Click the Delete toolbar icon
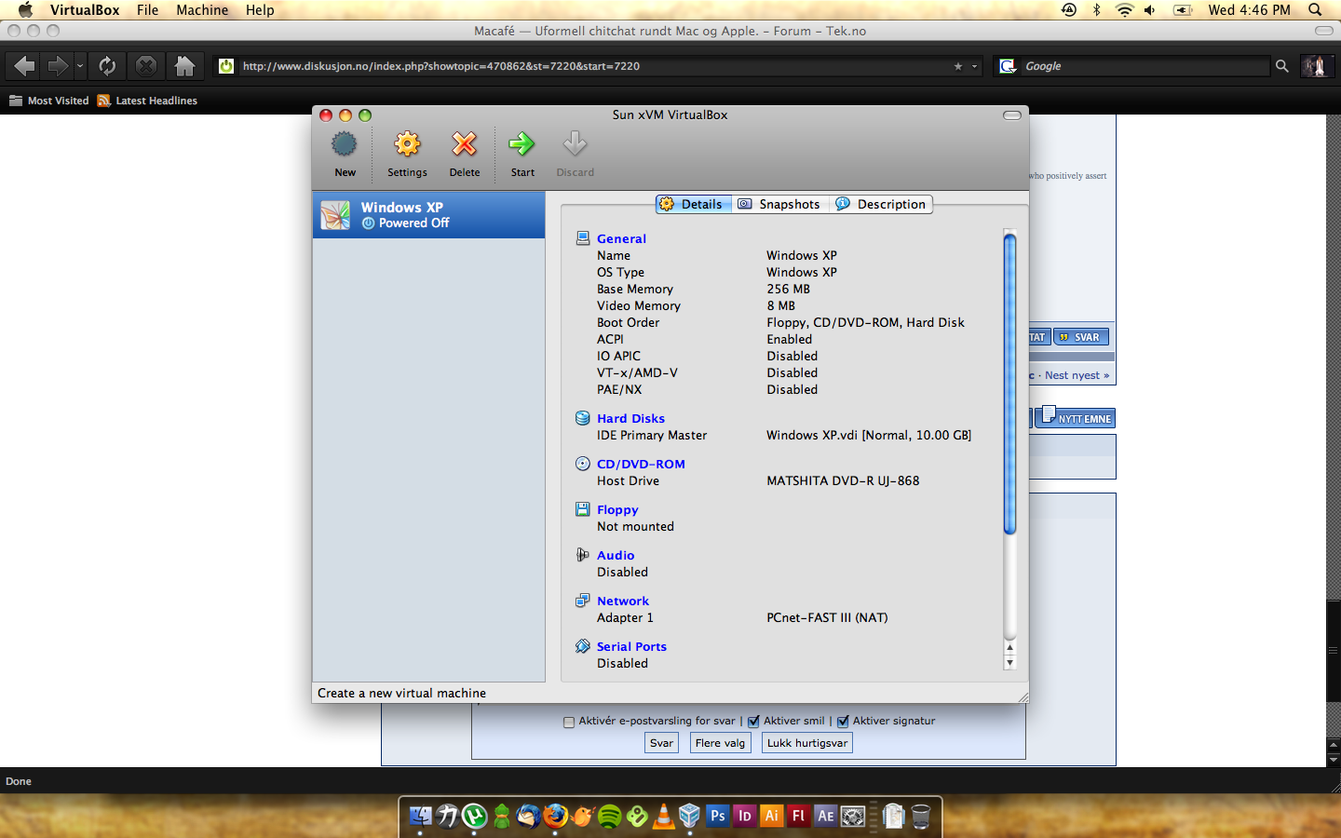The height and width of the screenshot is (838, 1341). click(x=465, y=154)
